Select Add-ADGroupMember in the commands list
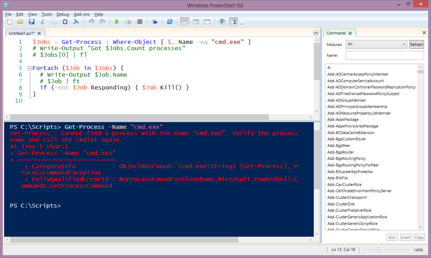 (346, 100)
